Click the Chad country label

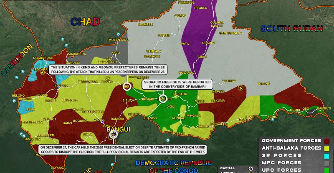[x=86, y=22]
